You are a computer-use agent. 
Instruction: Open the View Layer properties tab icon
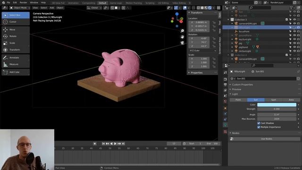coord(225,90)
